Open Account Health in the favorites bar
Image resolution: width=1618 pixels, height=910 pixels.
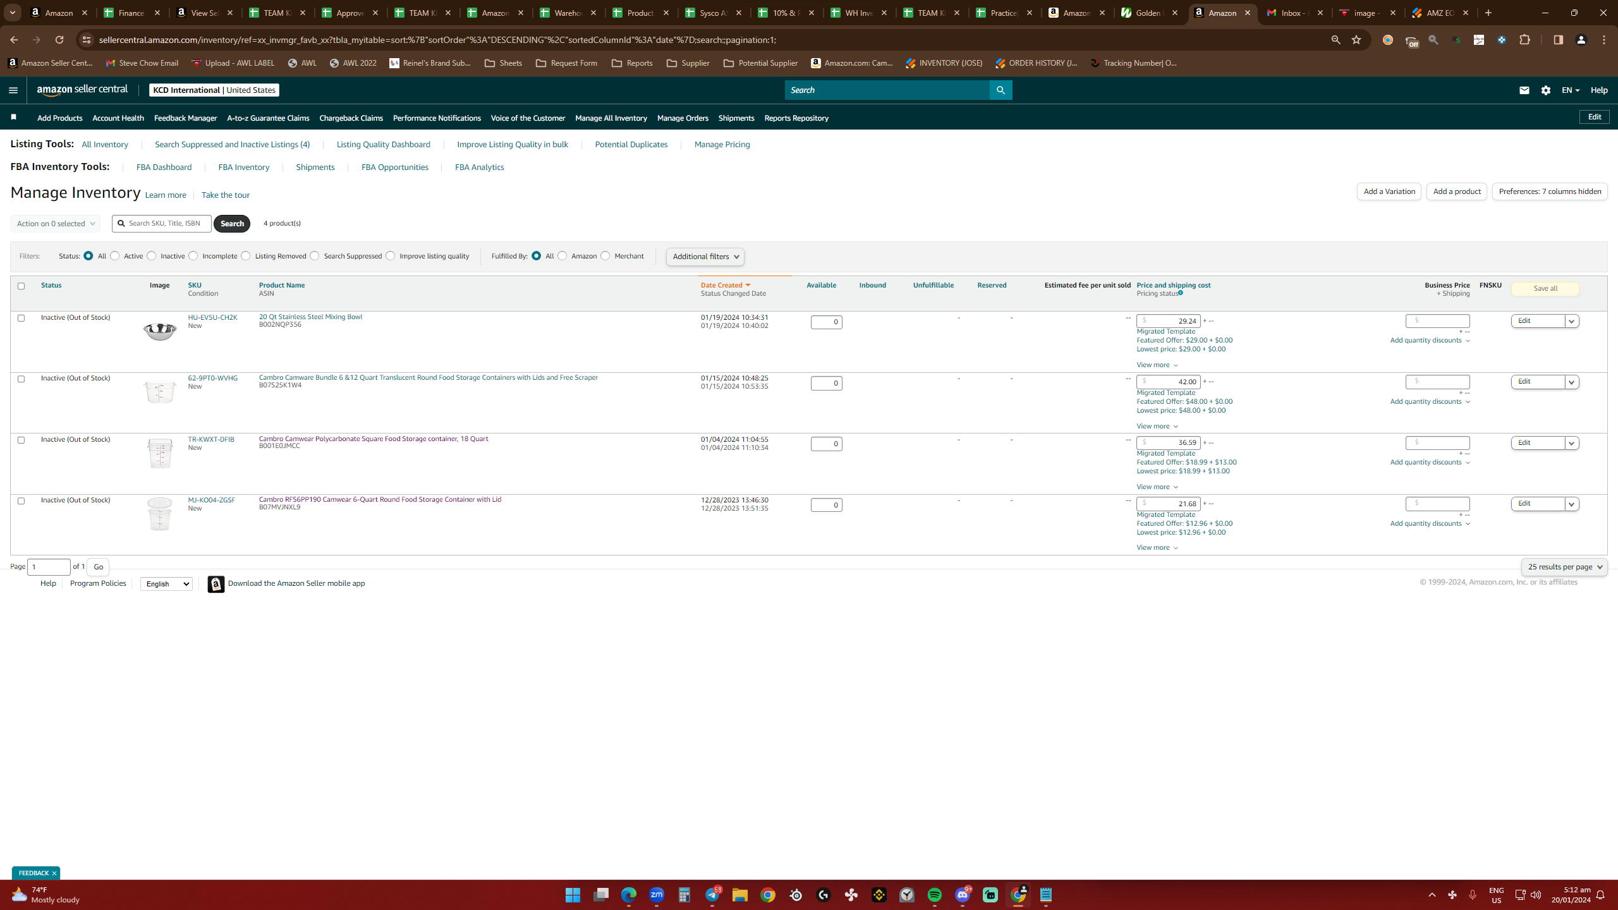point(118,118)
